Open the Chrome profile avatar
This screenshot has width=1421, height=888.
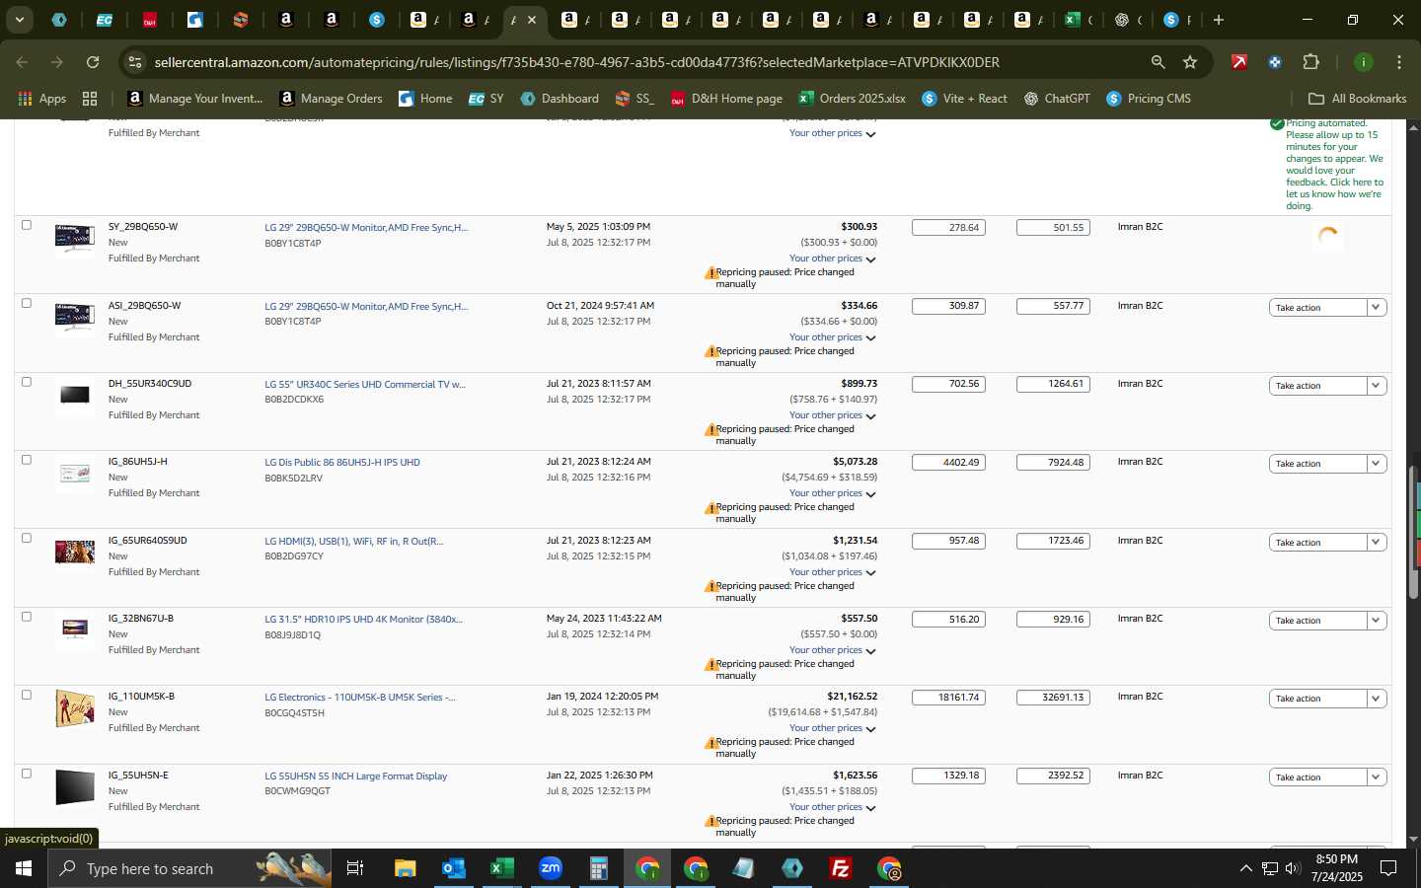pyautogui.click(x=1363, y=62)
